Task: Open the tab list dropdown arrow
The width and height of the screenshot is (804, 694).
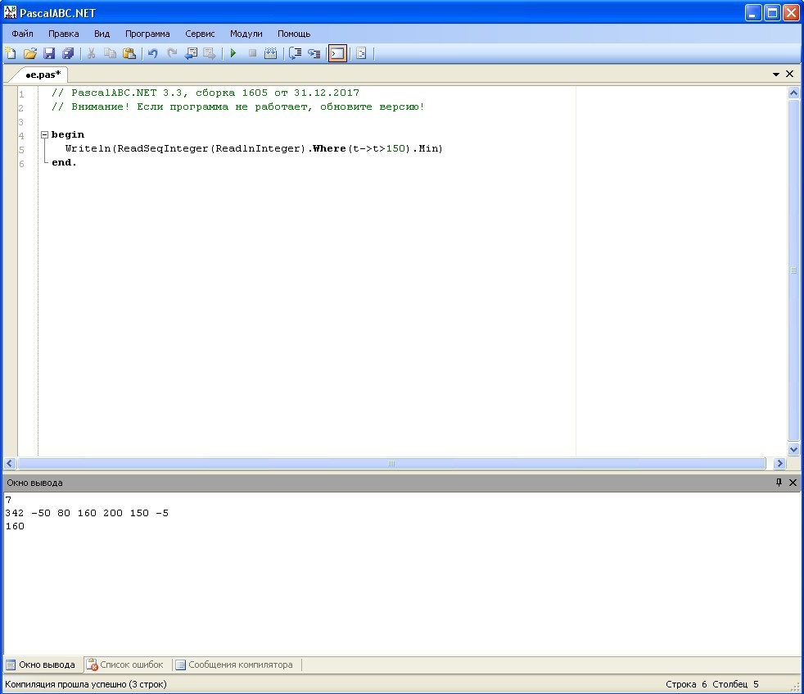Action: [776, 75]
